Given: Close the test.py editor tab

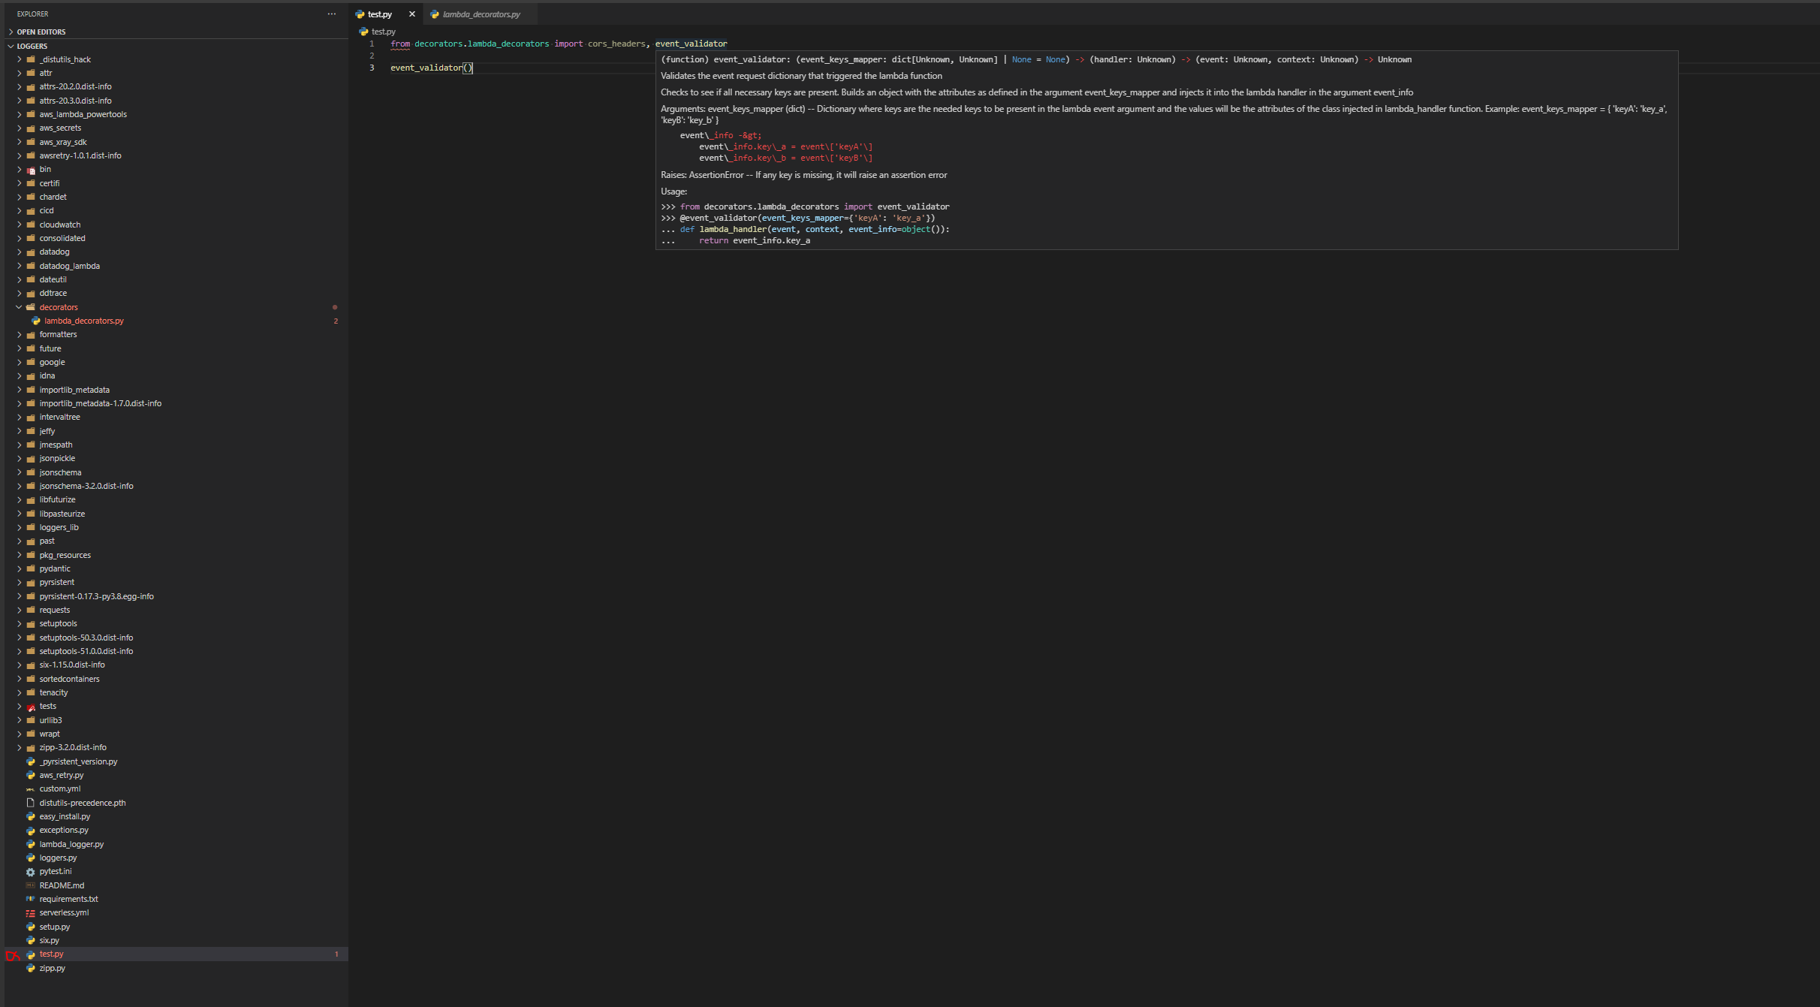Looking at the screenshot, I should click(411, 14).
